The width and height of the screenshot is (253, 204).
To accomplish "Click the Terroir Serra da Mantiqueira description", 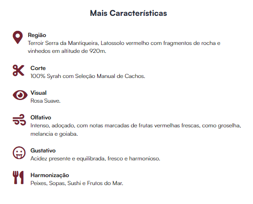I will (x=124, y=47).
